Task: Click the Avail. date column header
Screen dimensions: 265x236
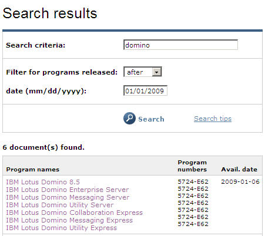Action: click(x=239, y=170)
